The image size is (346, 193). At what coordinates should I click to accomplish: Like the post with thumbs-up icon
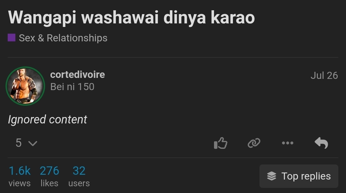(x=220, y=143)
